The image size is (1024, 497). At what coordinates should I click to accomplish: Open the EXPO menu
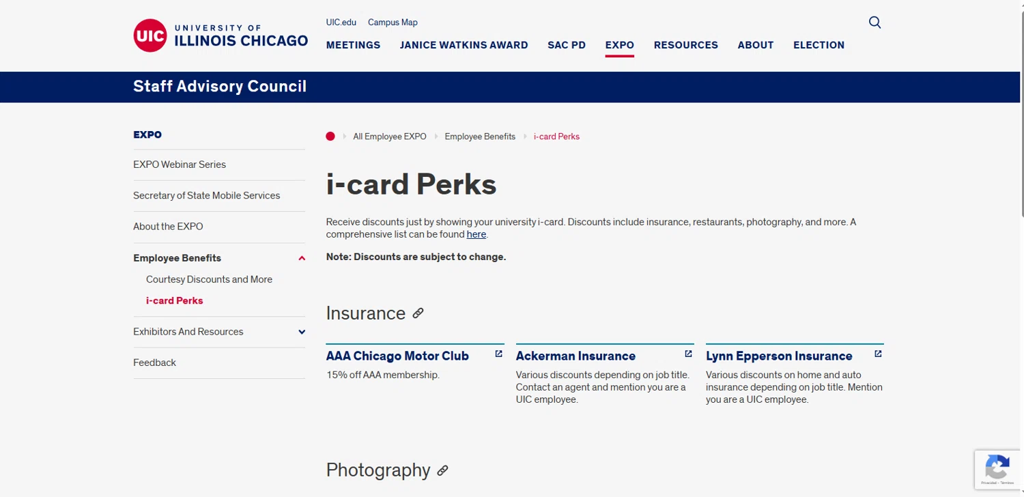tap(619, 45)
